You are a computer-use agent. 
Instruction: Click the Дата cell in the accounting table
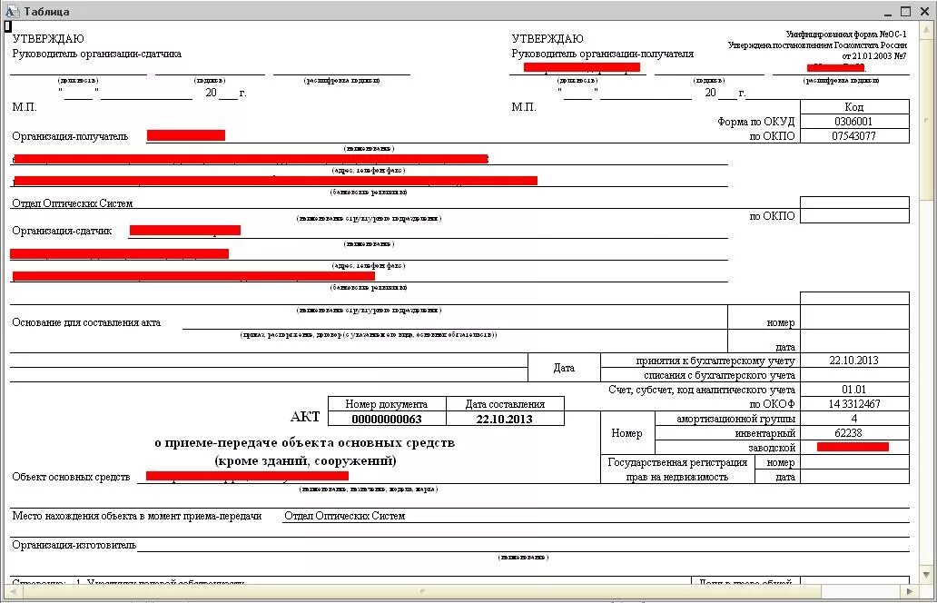[x=564, y=368]
